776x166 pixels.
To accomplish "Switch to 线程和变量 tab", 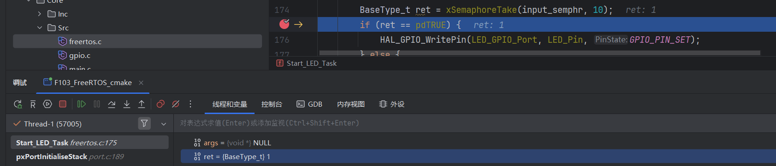I will tap(230, 104).
